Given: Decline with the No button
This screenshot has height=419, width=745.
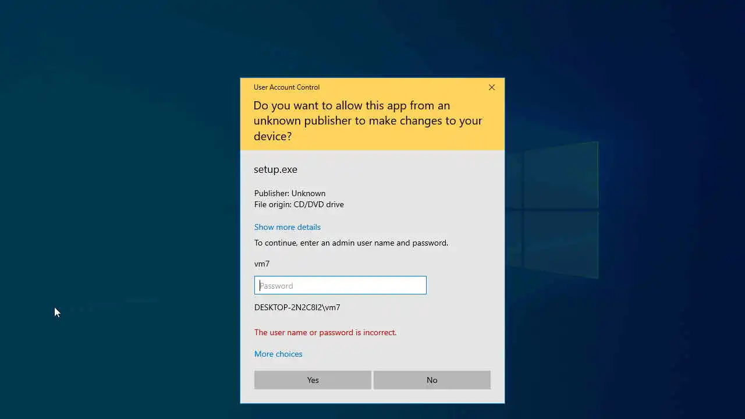Looking at the screenshot, I should coord(432,380).
